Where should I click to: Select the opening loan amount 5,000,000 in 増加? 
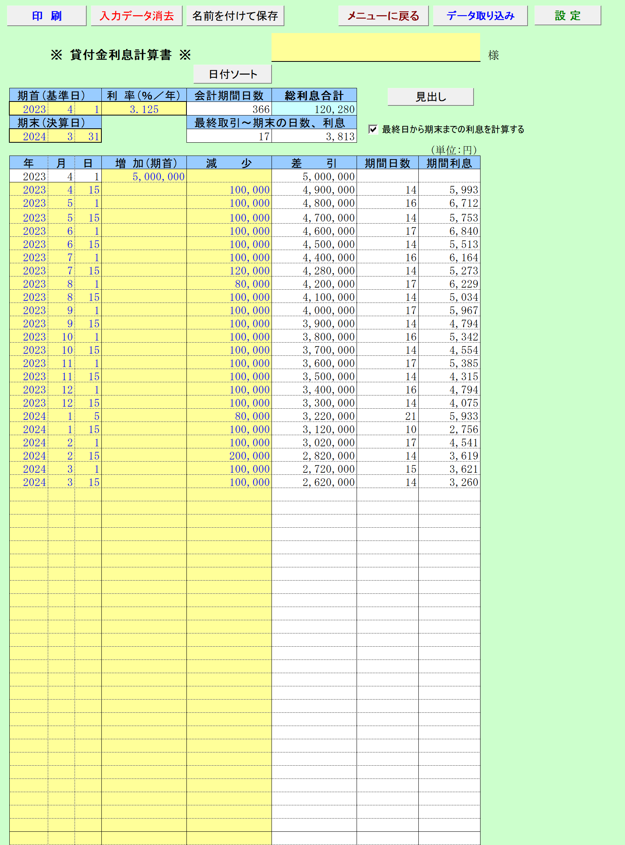pyautogui.click(x=144, y=177)
